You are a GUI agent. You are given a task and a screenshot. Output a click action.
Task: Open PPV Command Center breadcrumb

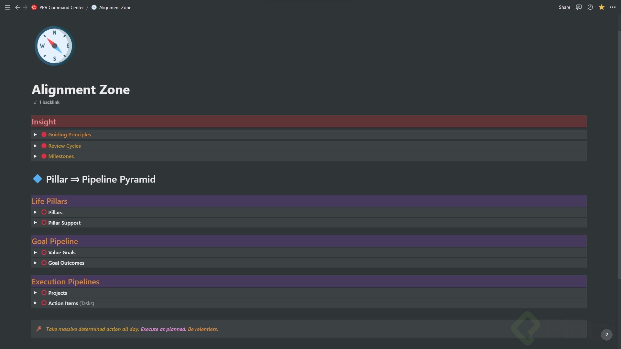point(61,7)
